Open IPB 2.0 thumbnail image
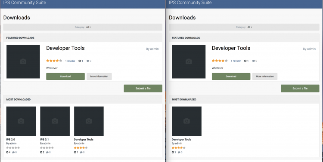The height and width of the screenshot is (162, 323). [x=21, y=121]
